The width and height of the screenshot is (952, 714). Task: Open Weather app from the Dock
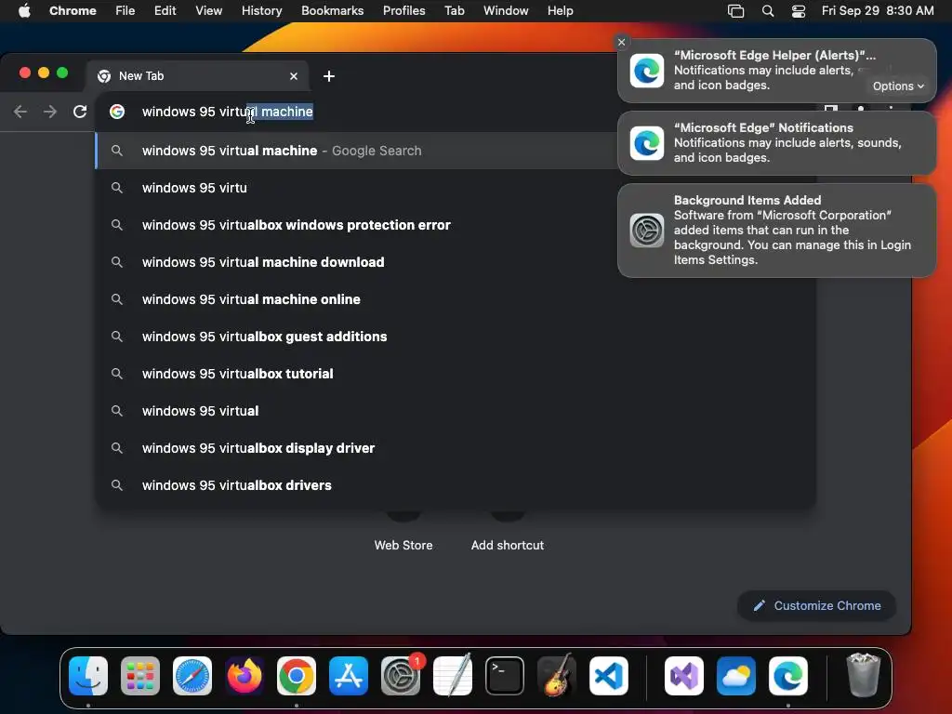pyautogui.click(x=736, y=676)
